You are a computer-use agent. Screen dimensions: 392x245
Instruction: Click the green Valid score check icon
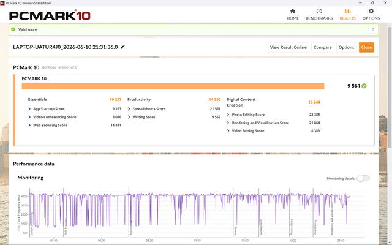(13, 29)
